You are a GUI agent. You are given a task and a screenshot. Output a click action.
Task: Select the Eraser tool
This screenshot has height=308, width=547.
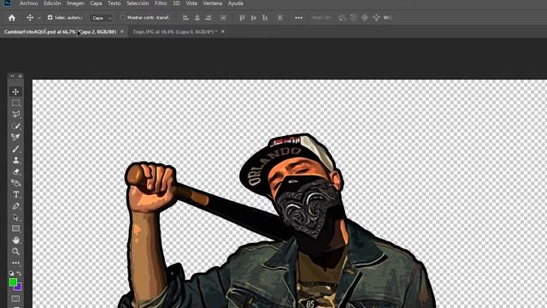click(15, 172)
